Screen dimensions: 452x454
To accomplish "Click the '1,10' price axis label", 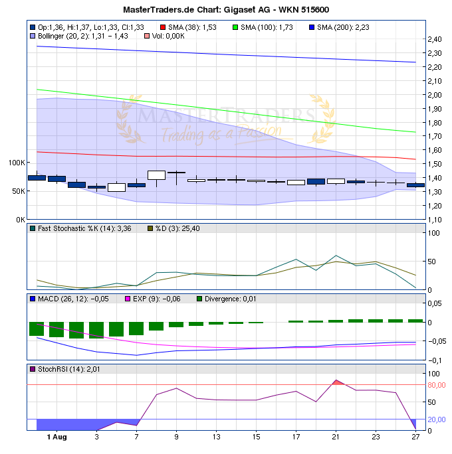I will pyautogui.click(x=435, y=220).
